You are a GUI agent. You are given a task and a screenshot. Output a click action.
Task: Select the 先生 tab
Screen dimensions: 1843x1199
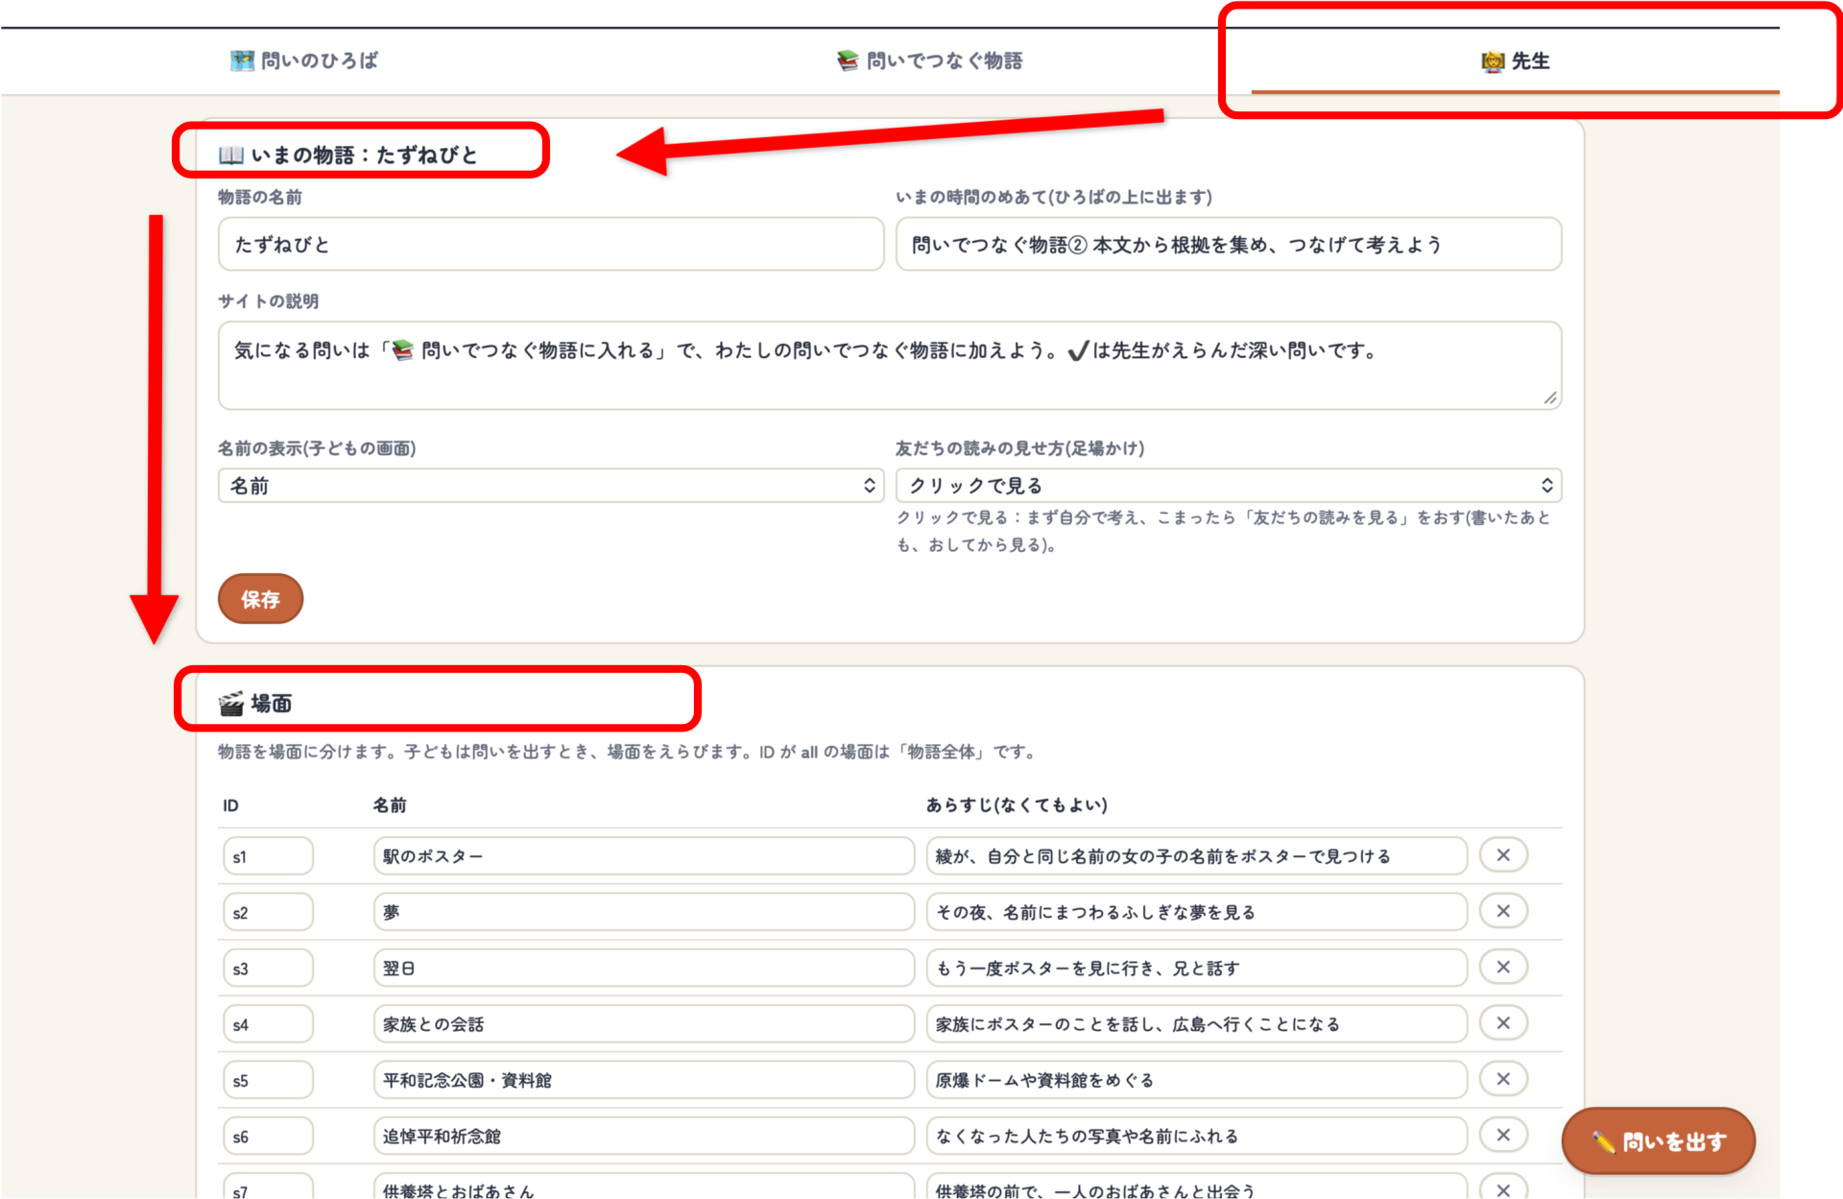[1515, 60]
